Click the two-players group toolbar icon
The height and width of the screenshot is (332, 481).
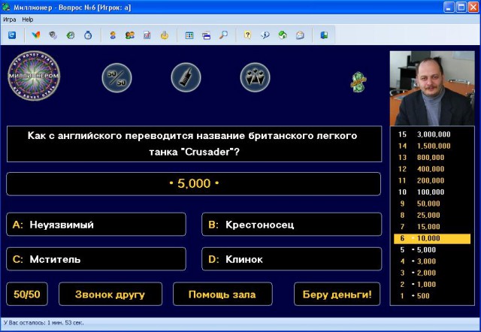130,35
